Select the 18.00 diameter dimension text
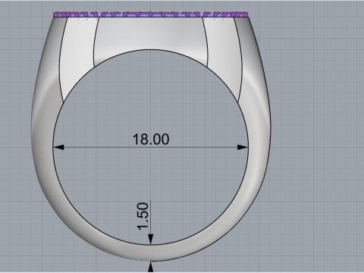Screen dimensions: 364x273 [151, 140]
